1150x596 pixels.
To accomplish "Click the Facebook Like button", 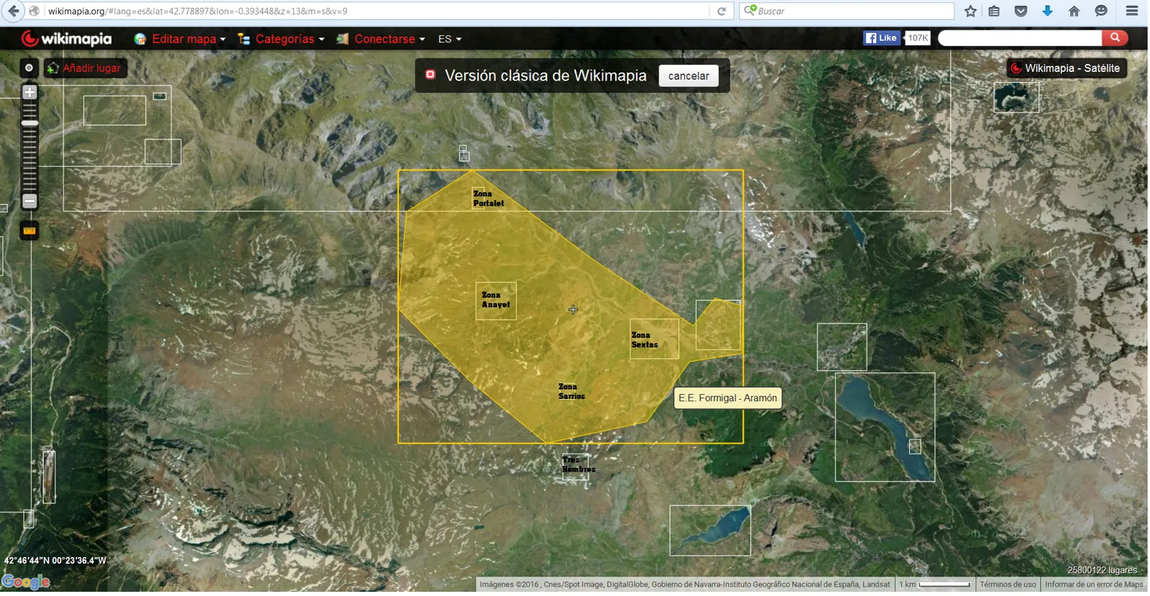I will click(x=882, y=38).
